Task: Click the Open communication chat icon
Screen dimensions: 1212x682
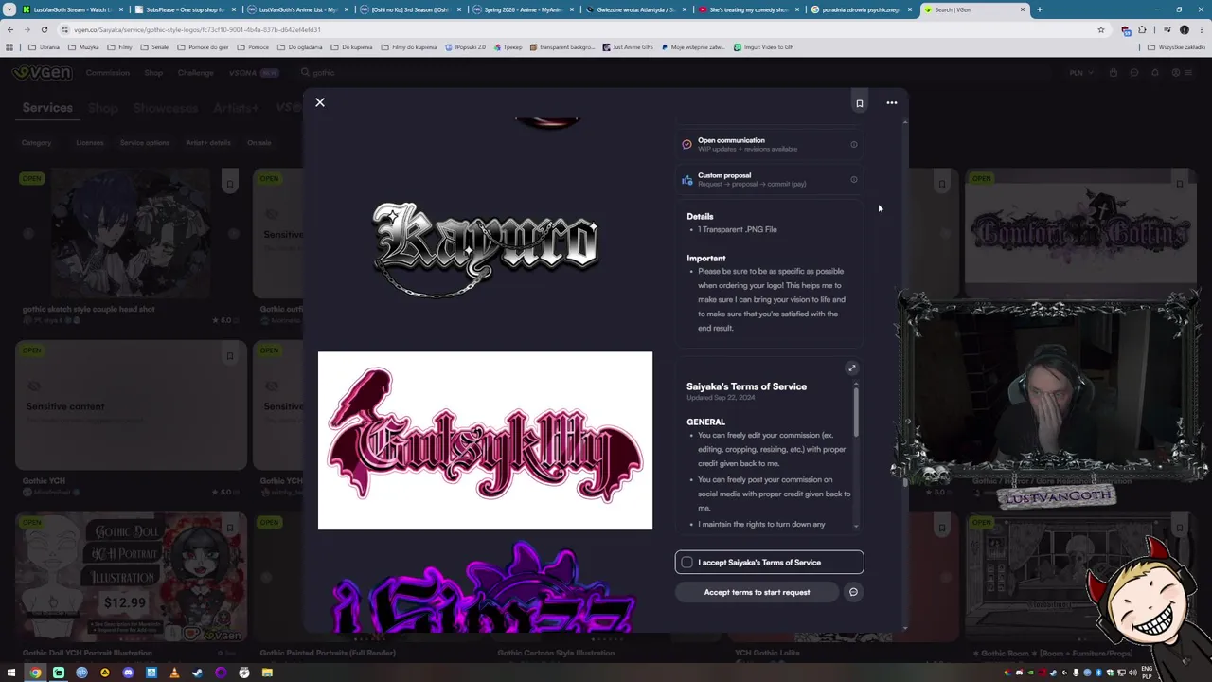Action: pyautogui.click(x=686, y=145)
